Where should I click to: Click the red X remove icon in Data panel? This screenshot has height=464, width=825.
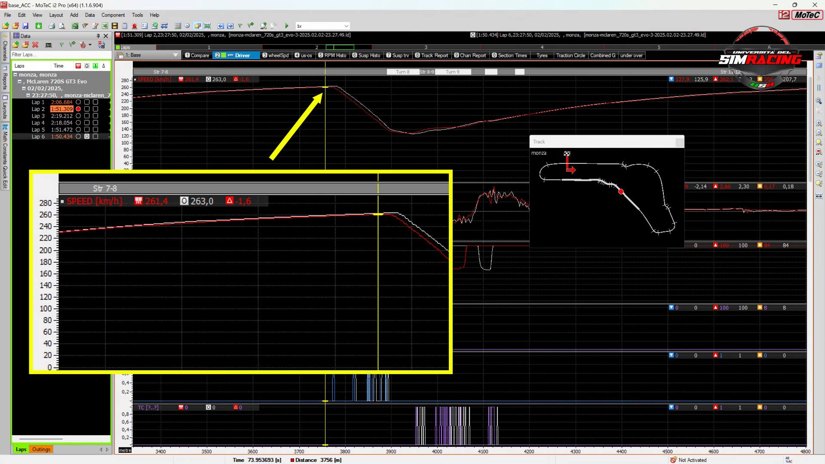coord(35,45)
